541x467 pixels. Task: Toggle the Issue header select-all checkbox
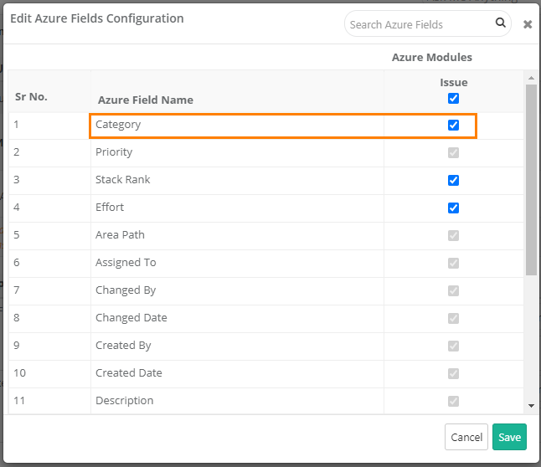(x=453, y=98)
